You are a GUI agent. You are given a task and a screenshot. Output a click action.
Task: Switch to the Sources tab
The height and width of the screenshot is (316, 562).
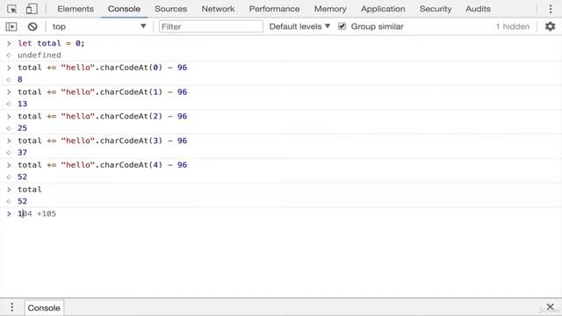170,9
